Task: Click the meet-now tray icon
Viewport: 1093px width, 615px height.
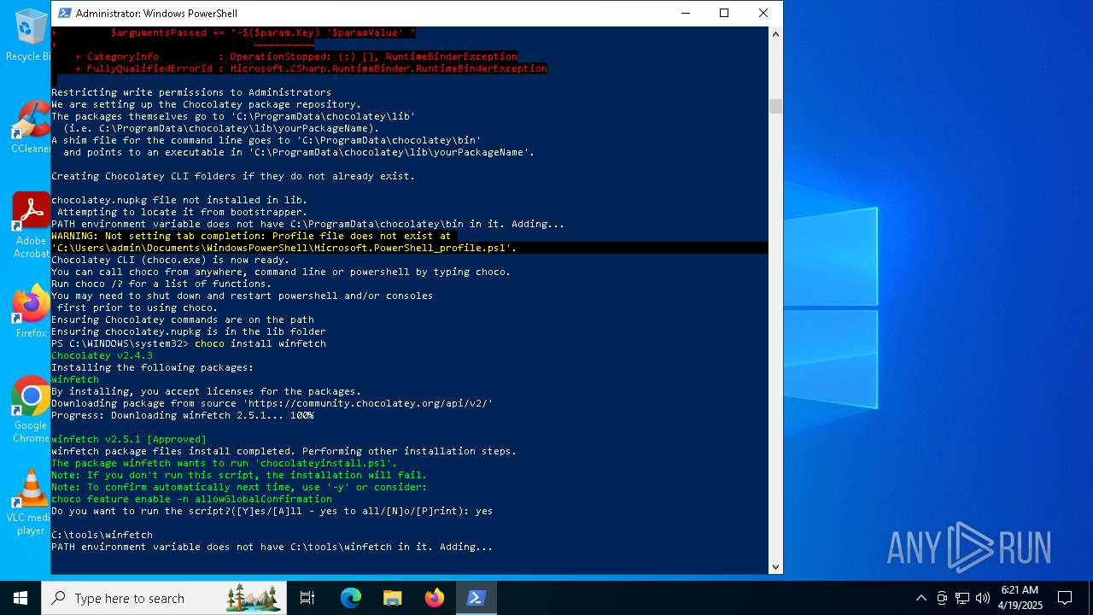Action: pos(942,598)
